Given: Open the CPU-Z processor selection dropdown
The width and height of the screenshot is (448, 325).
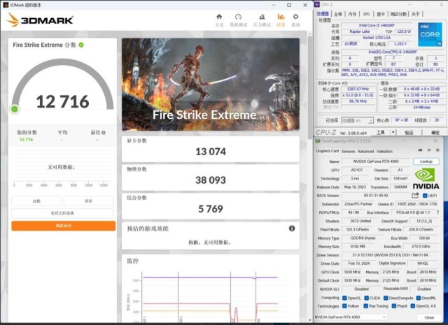Looking at the screenshot, I should (x=358, y=120).
